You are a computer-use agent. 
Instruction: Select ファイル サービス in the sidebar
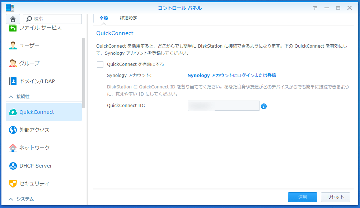click(44, 28)
